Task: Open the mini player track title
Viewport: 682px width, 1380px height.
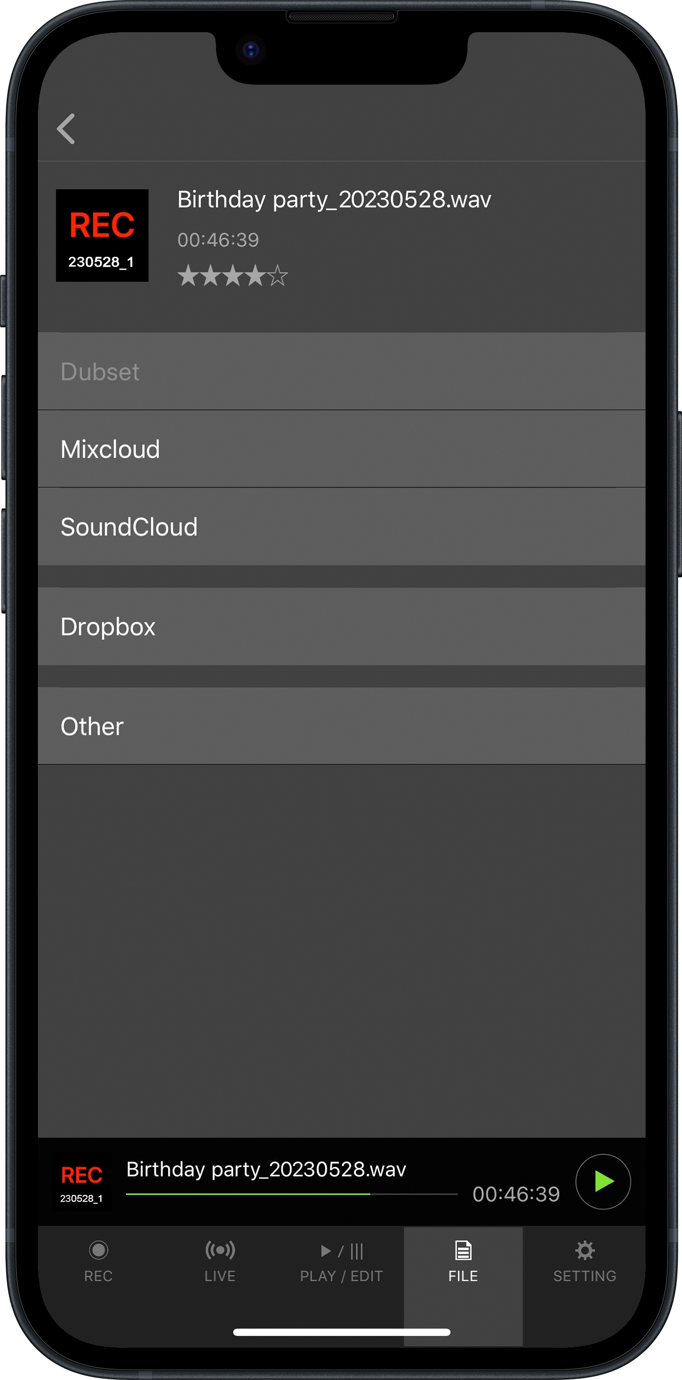Action: (x=266, y=1170)
